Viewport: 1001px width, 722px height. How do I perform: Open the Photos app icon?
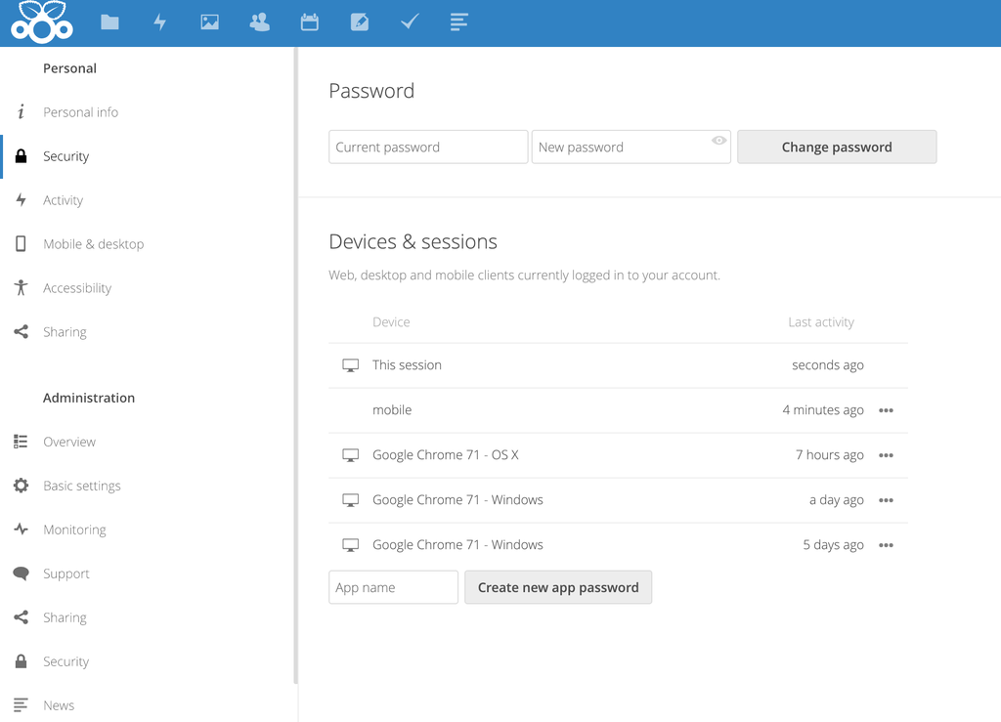tap(209, 21)
